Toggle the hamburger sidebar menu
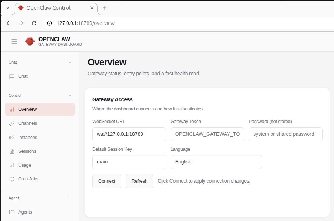Viewport: 334px width, 221px height. [x=14, y=42]
